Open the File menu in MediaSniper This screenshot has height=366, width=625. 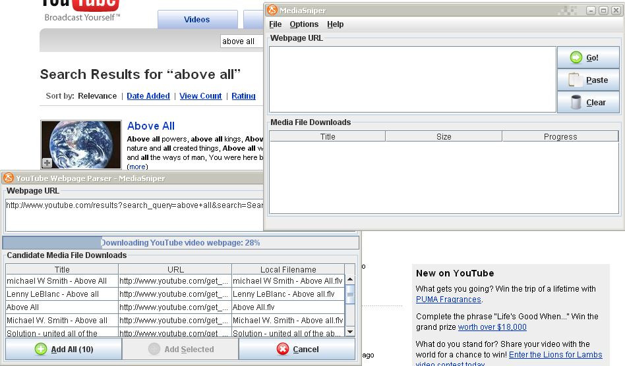(276, 24)
